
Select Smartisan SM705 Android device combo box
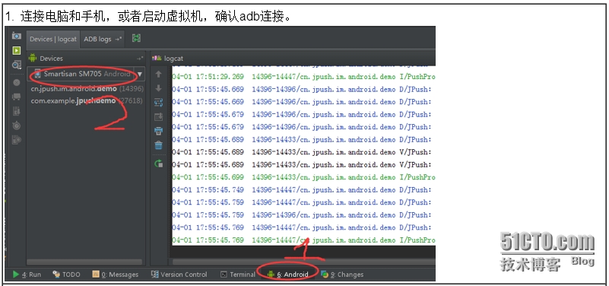click(x=86, y=74)
